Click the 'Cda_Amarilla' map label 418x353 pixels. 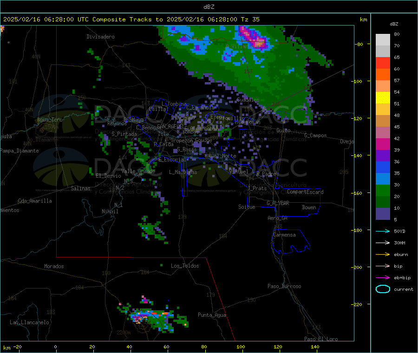(35, 201)
